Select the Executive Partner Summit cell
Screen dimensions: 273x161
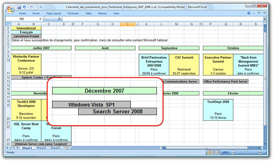pyautogui.click(x=218, y=64)
